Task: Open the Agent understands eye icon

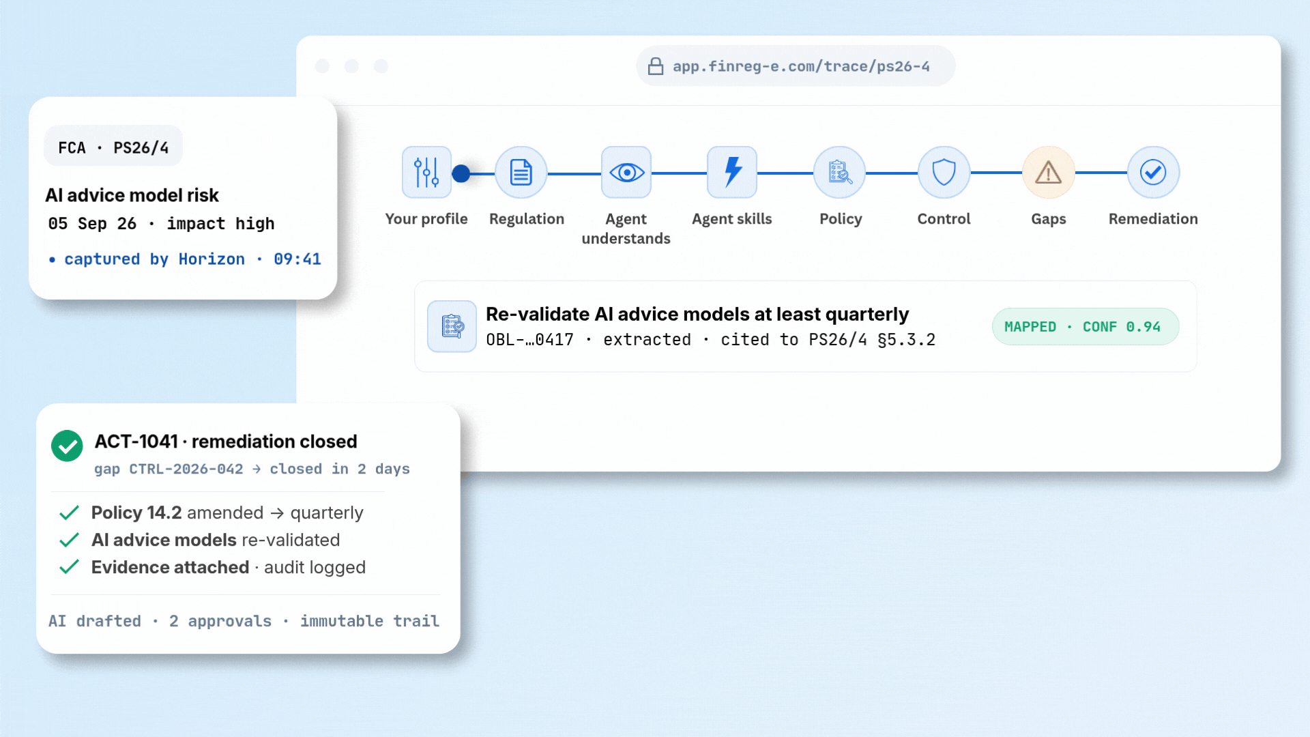Action: click(626, 172)
